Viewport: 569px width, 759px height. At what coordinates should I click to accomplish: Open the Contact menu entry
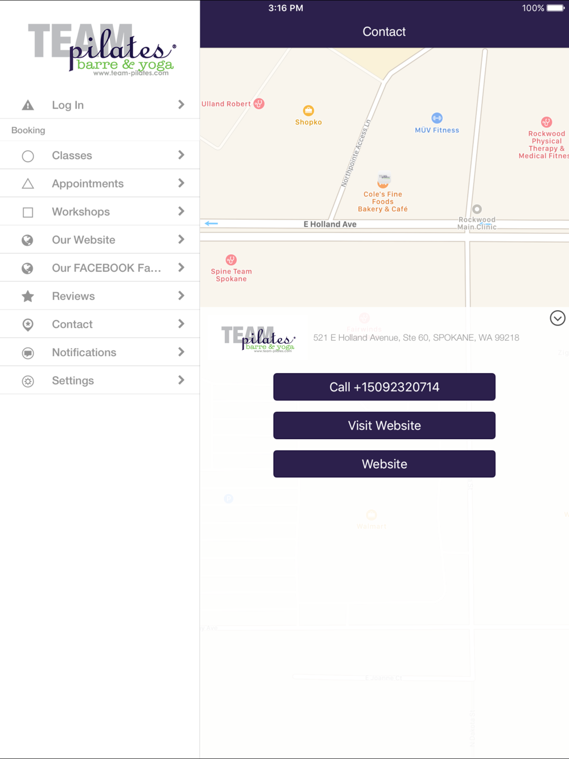click(x=100, y=324)
